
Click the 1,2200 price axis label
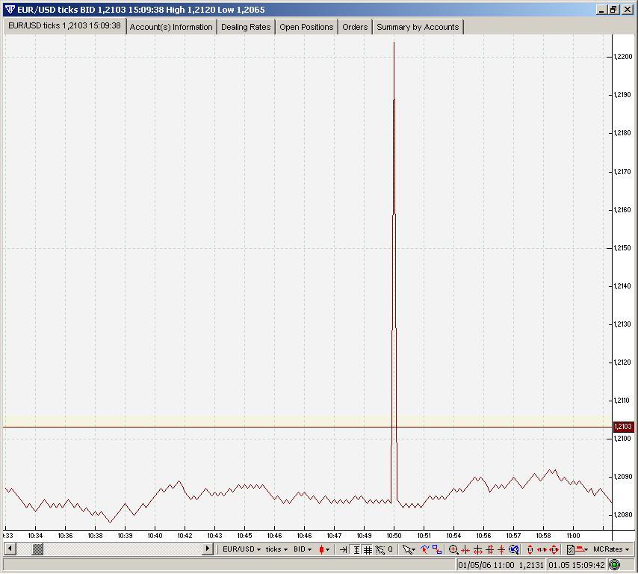(623, 57)
